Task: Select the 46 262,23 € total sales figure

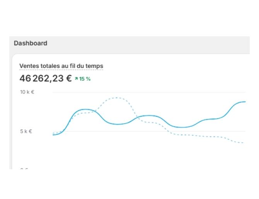Action: [x=46, y=78]
